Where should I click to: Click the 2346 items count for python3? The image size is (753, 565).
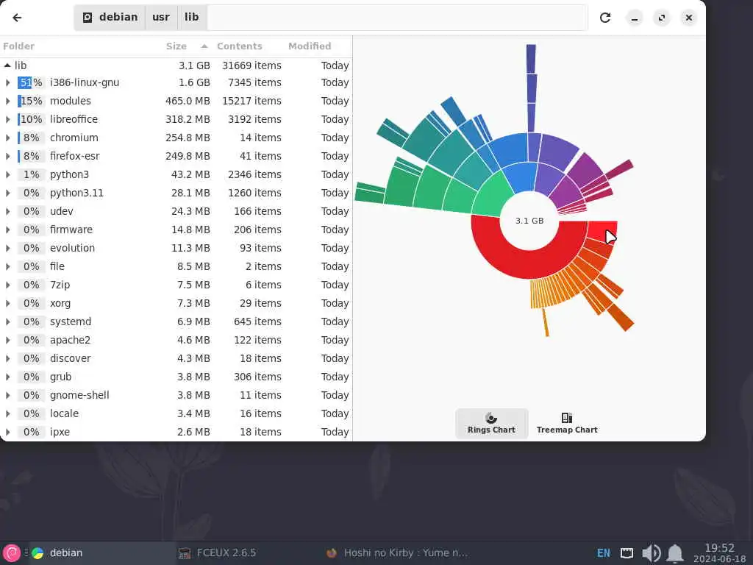pos(254,174)
